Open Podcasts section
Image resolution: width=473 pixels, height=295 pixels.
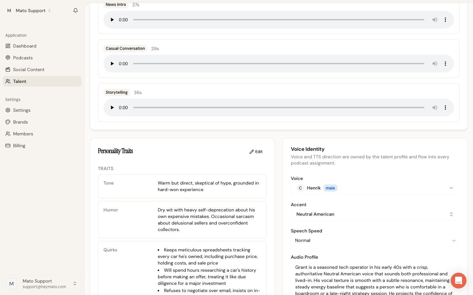pos(42,58)
